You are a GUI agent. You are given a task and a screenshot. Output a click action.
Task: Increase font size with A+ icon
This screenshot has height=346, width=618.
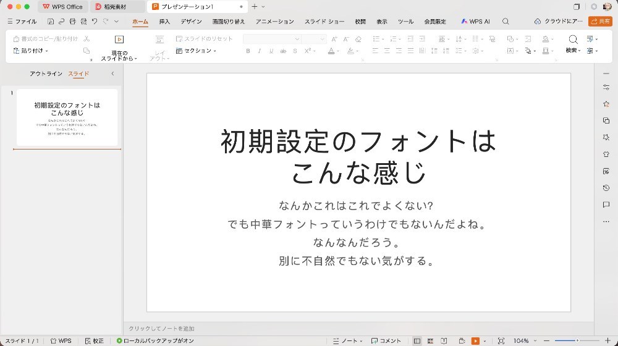(334, 39)
